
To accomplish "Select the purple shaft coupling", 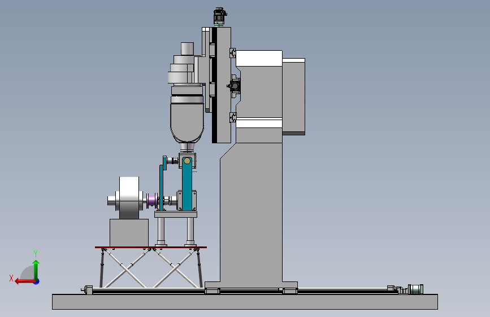I will tap(152, 200).
